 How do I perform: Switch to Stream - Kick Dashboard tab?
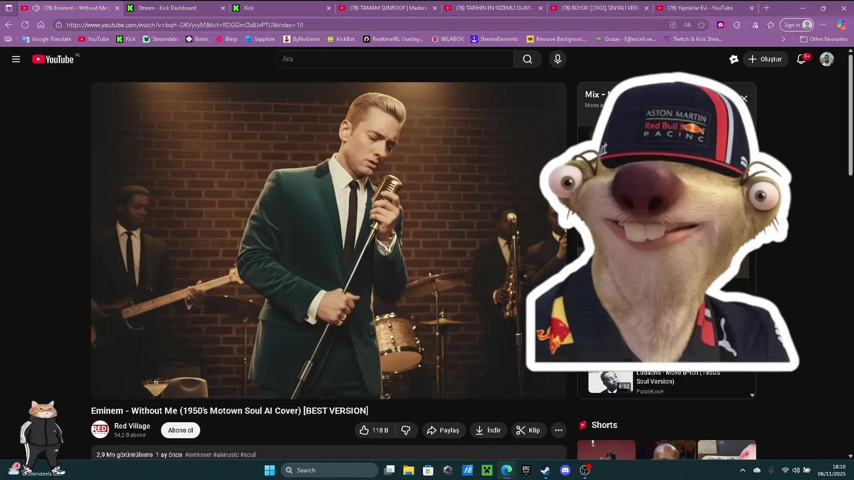tap(175, 8)
